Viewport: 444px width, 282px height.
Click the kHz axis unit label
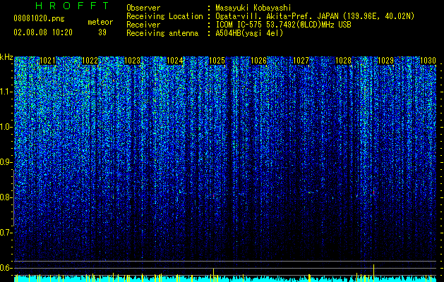point(6,57)
